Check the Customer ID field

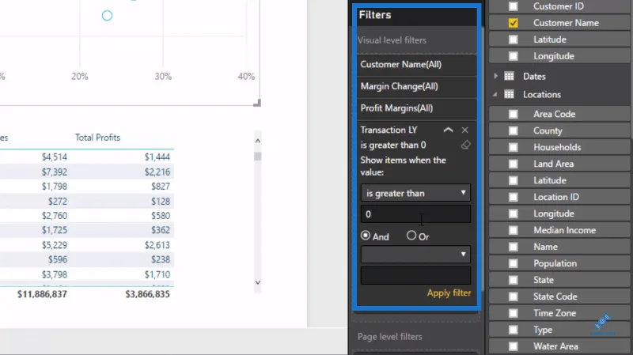[513, 6]
